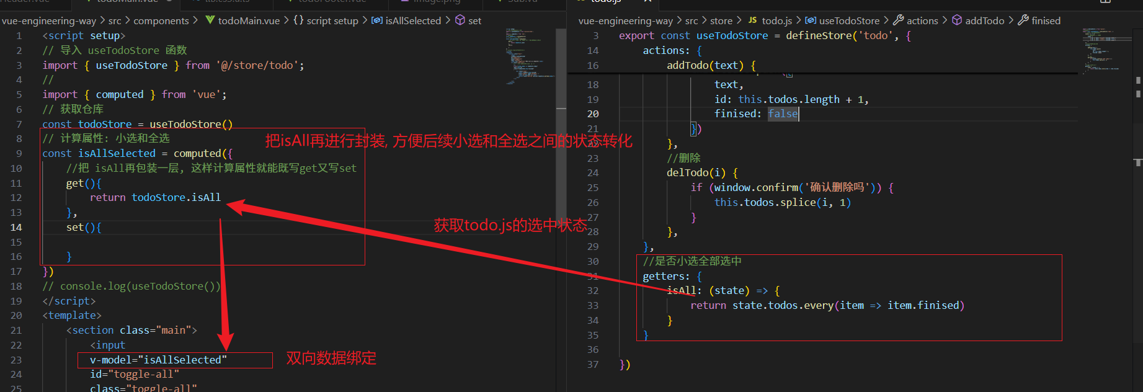The width and height of the screenshot is (1143, 392).
Task: Click 'set(){' on line 14
Action: click(x=84, y=227)
